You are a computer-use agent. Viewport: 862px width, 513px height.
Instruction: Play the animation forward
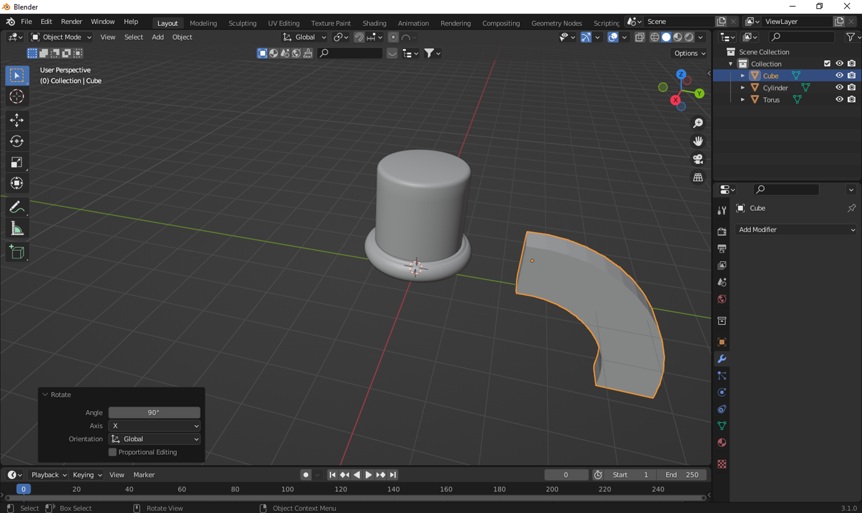(368, 475)
